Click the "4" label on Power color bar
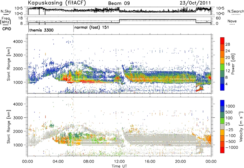Screen dimensions: 244x168 [226, 84]
